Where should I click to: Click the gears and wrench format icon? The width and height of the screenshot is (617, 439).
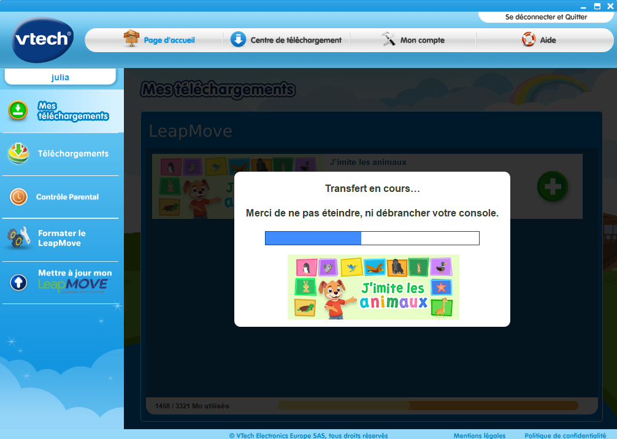pyautogui.click(x=18, y=237)
